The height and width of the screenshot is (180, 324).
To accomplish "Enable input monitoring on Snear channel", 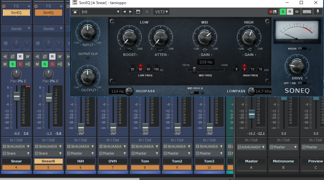I will [28, 64].
